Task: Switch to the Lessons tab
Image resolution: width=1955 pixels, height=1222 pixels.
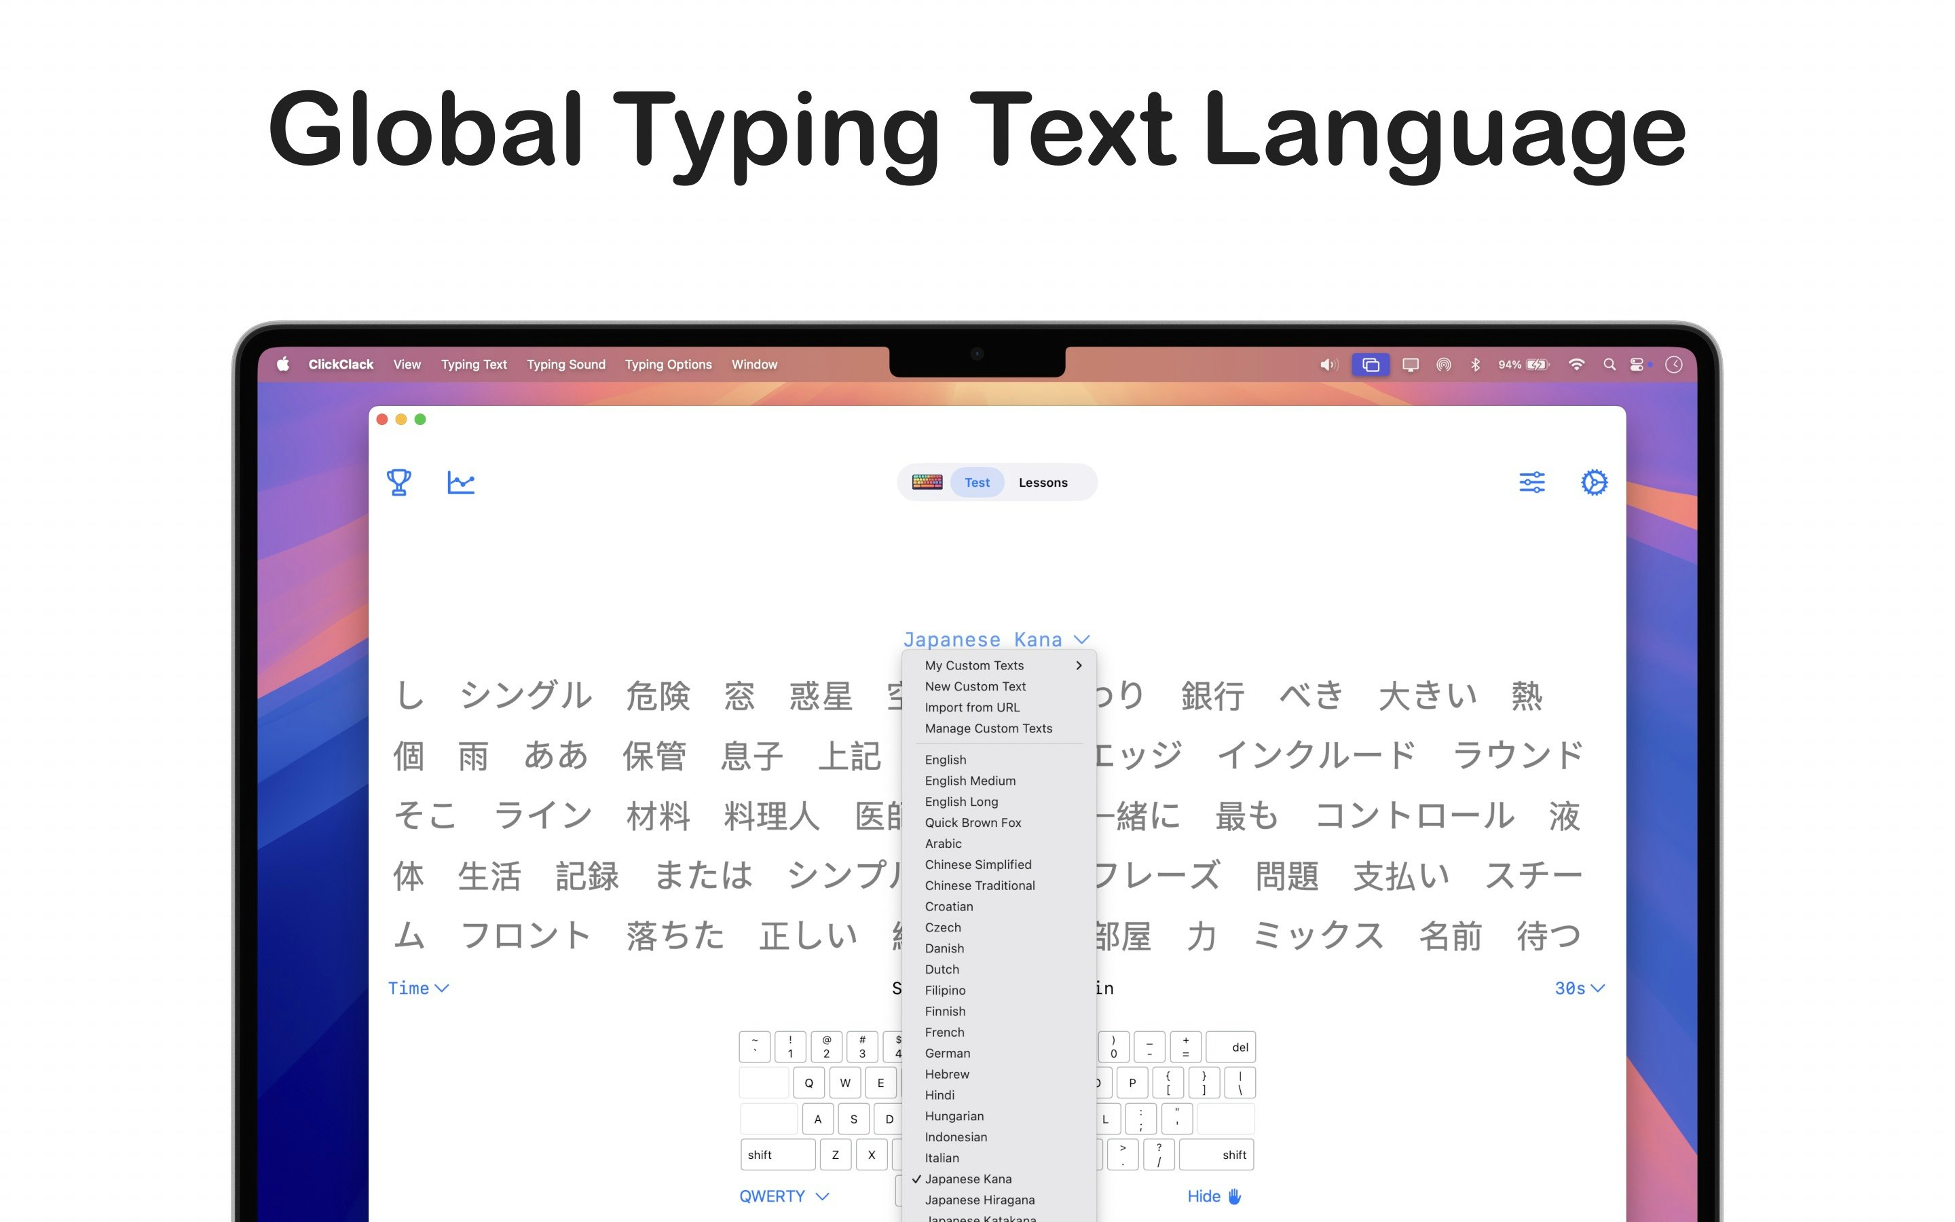Action: click(x=1043, y=483)
